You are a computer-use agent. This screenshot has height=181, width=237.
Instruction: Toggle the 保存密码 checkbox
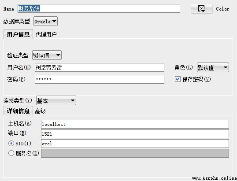[178, 79]
